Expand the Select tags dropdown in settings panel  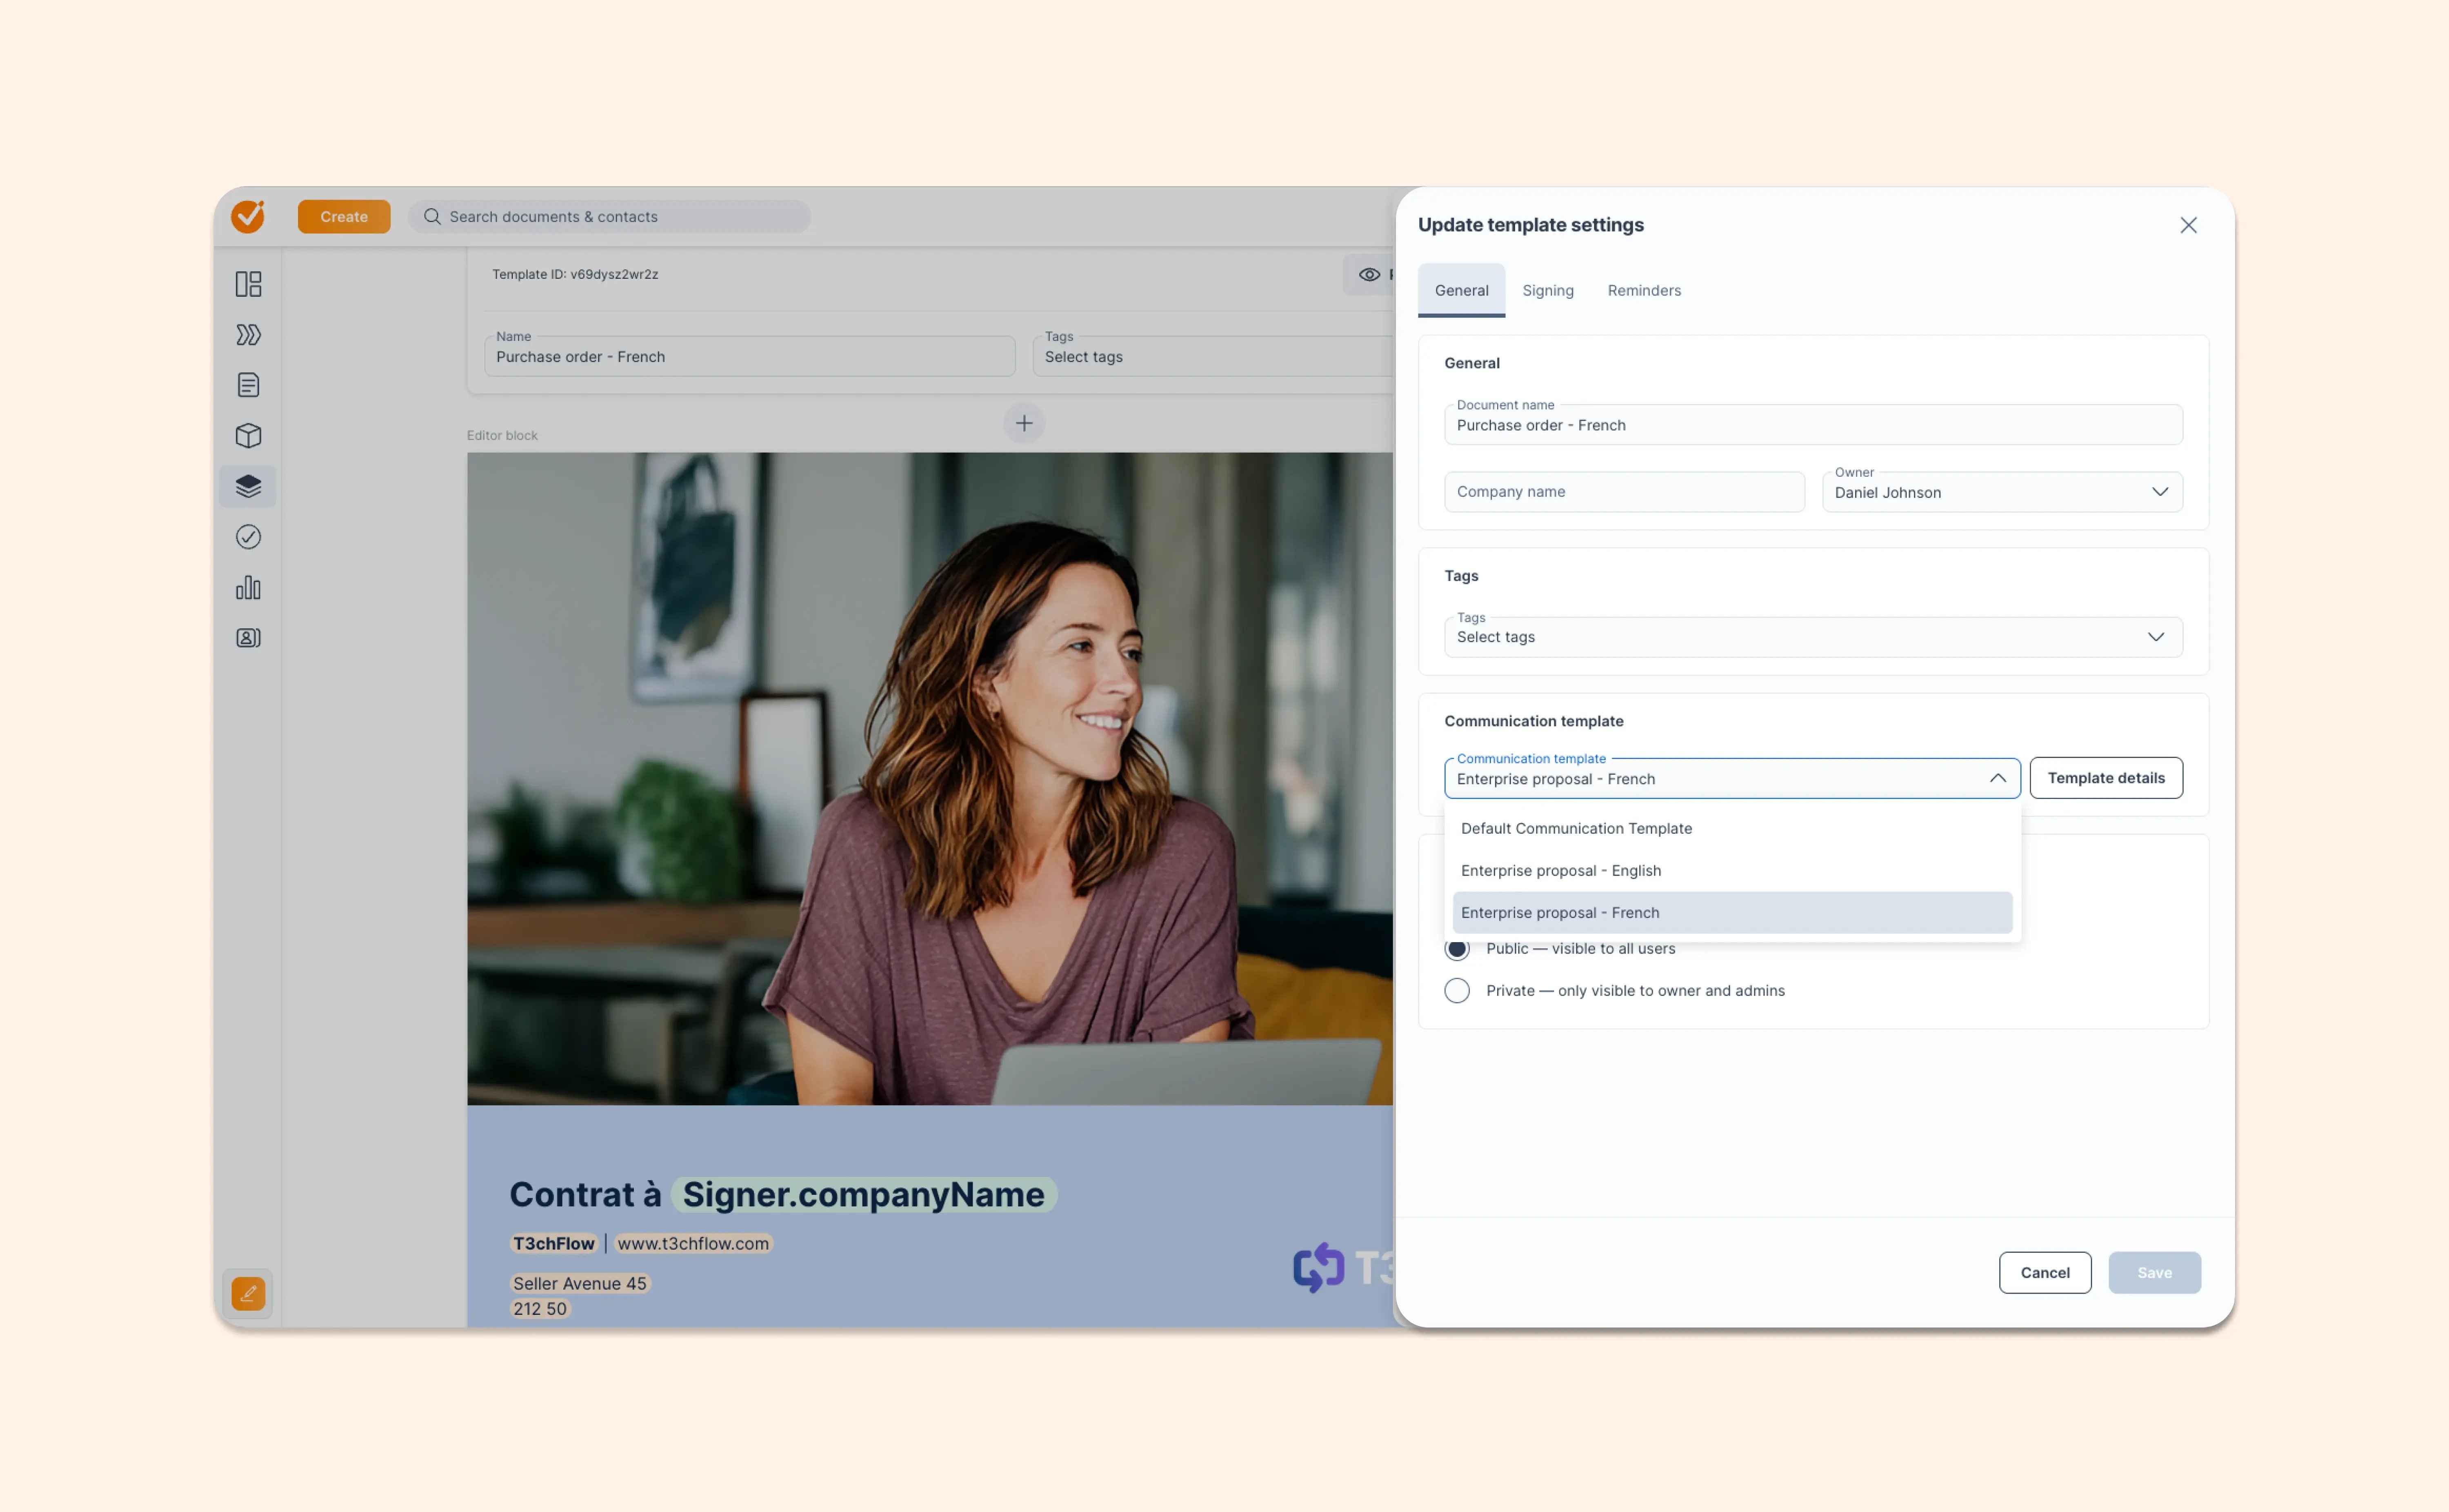[1813, 637]
